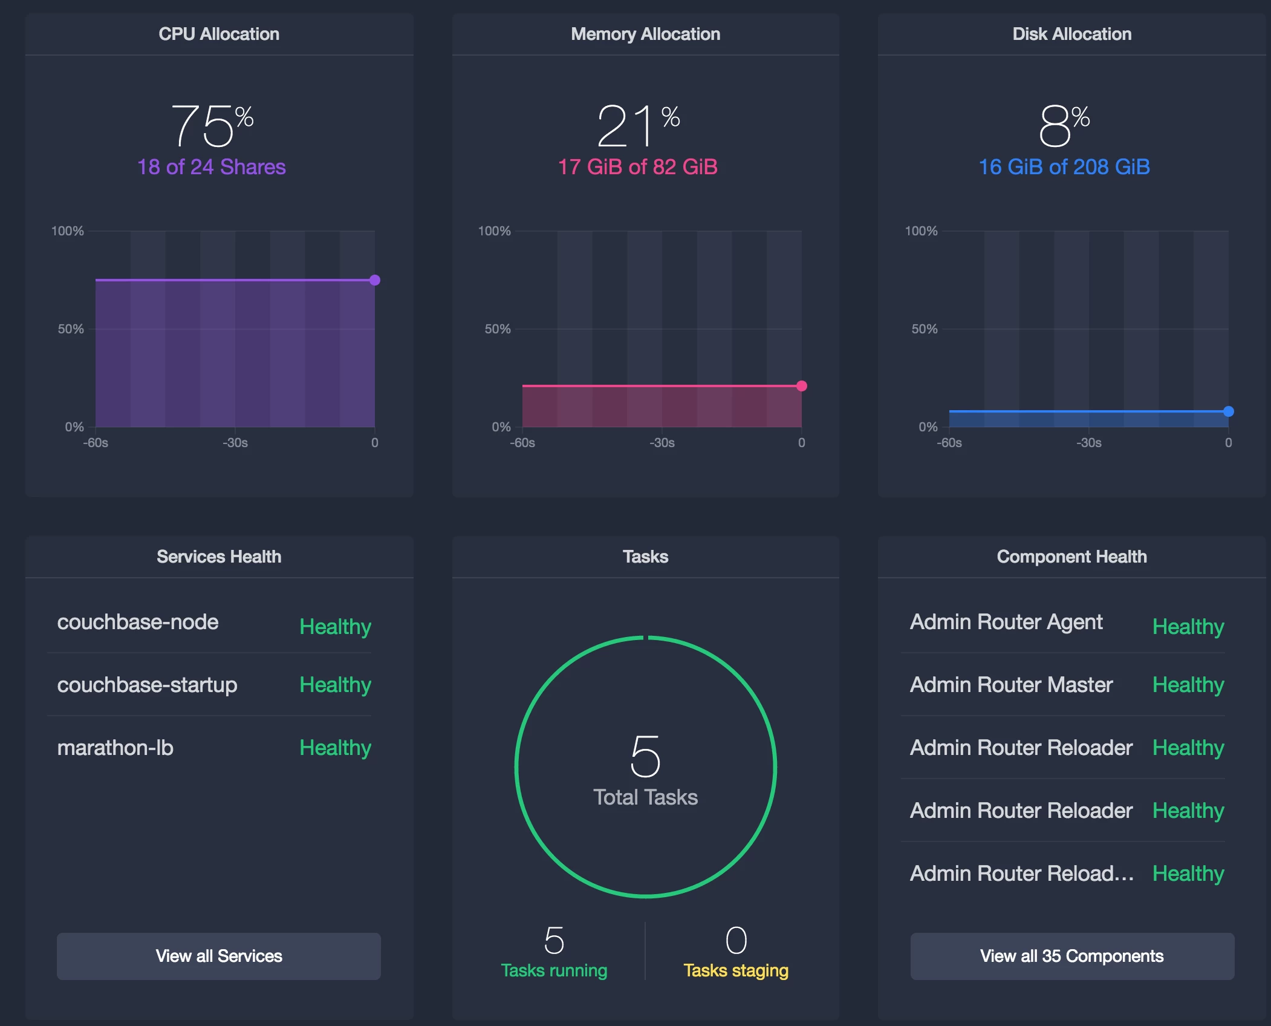Click the purple CPU allocation chart area
Screen dimensions: 1271x1026
tap(235, 353)
